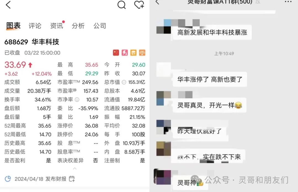The height and width of the screenshot is (192, 298).
Task: Open the 分析 tab
Action: click(x=78, y=26)
